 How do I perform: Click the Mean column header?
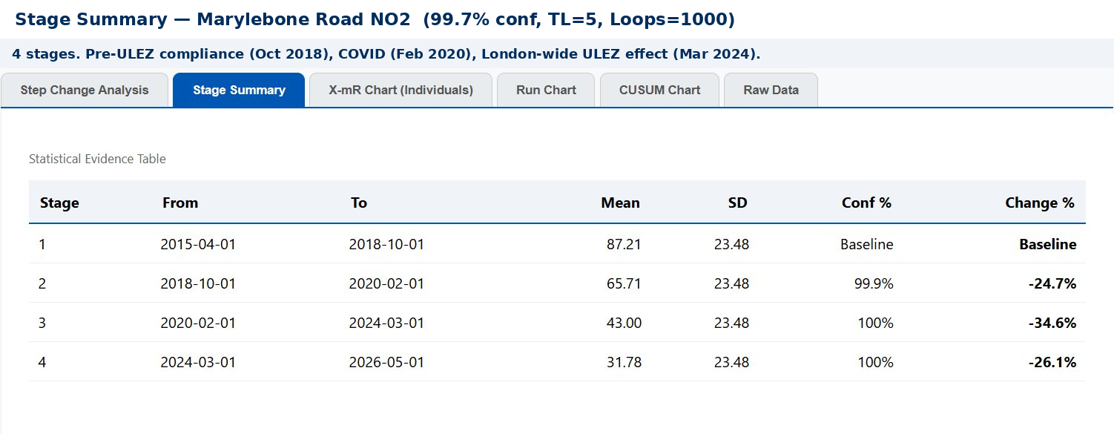[620, 203]
